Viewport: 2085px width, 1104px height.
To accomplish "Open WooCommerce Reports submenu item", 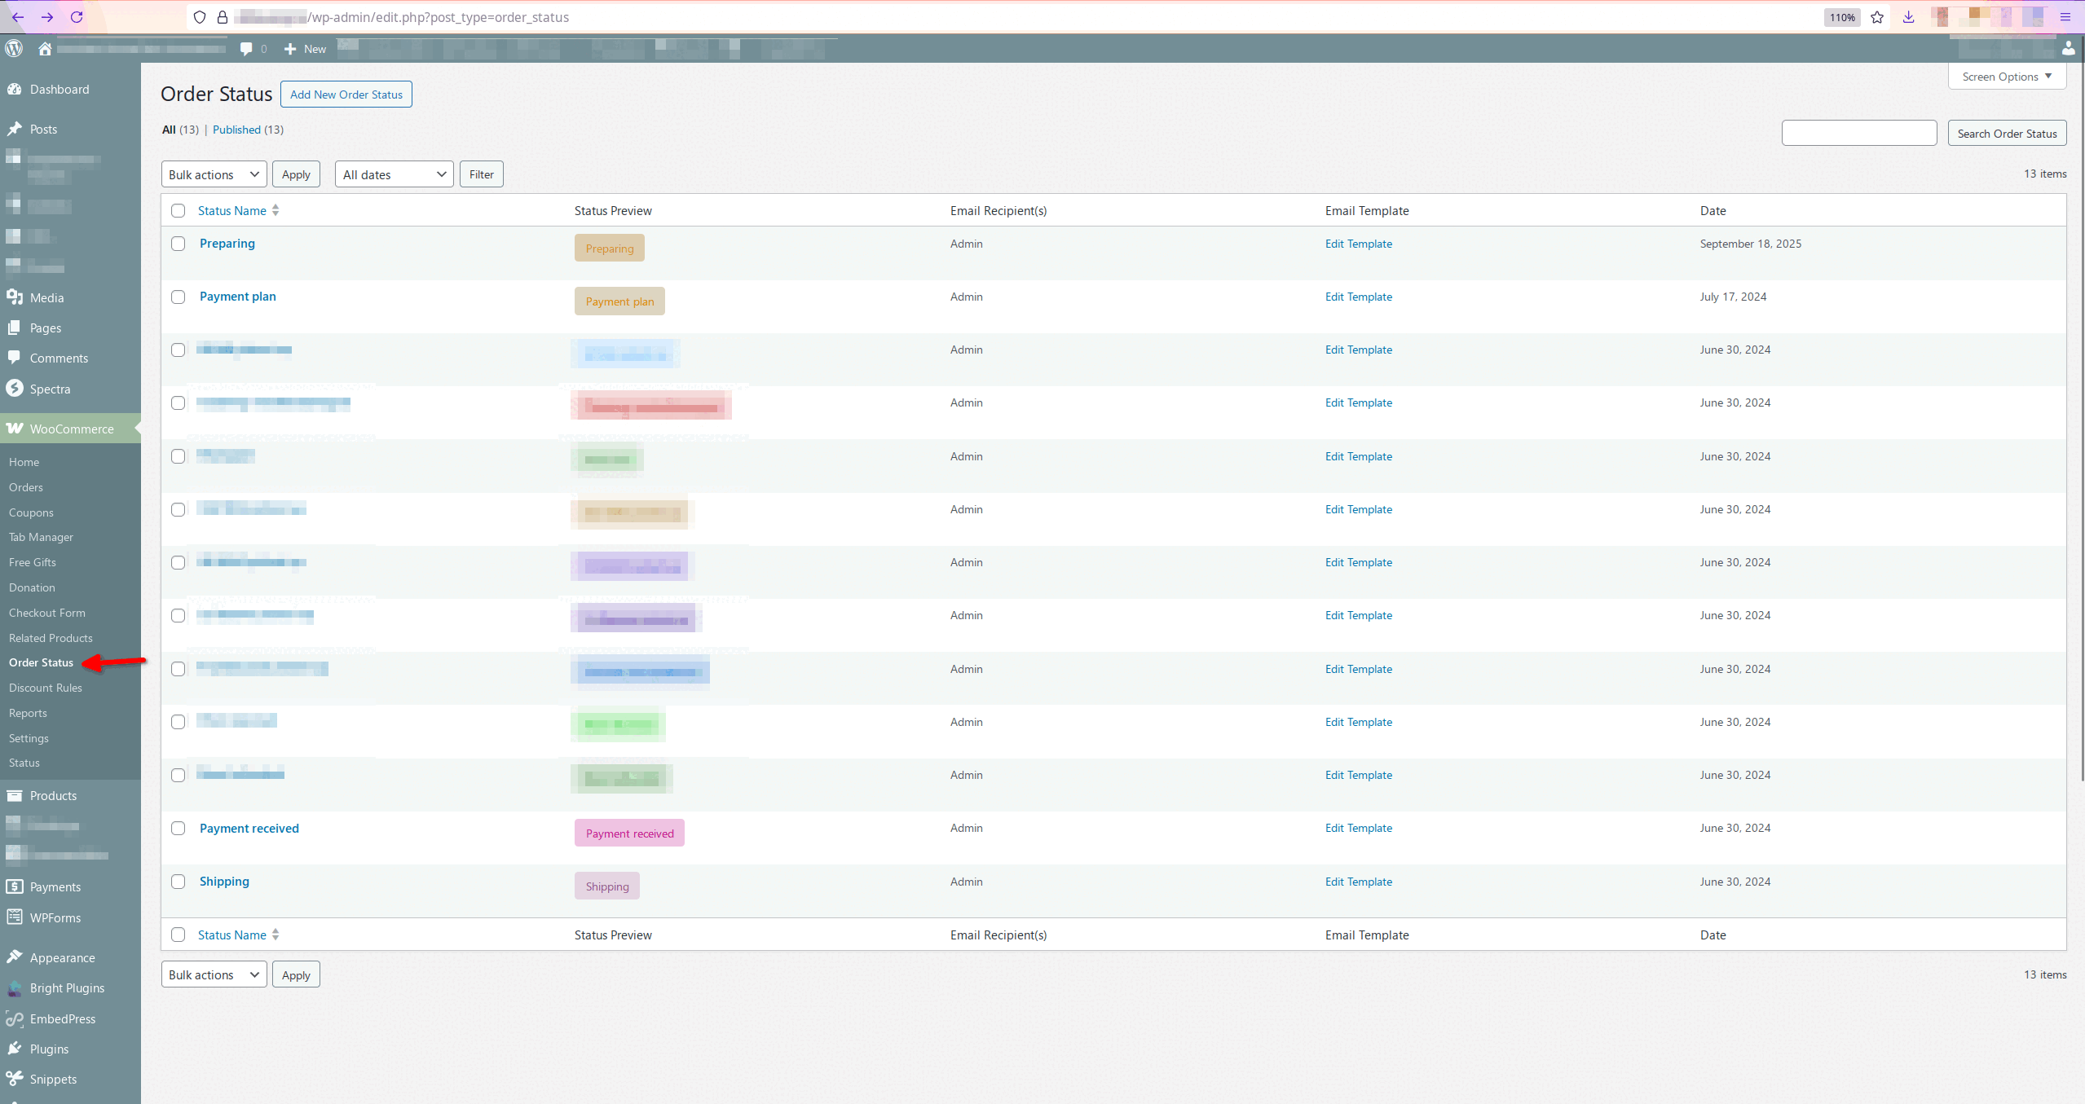I will (28, 713).
